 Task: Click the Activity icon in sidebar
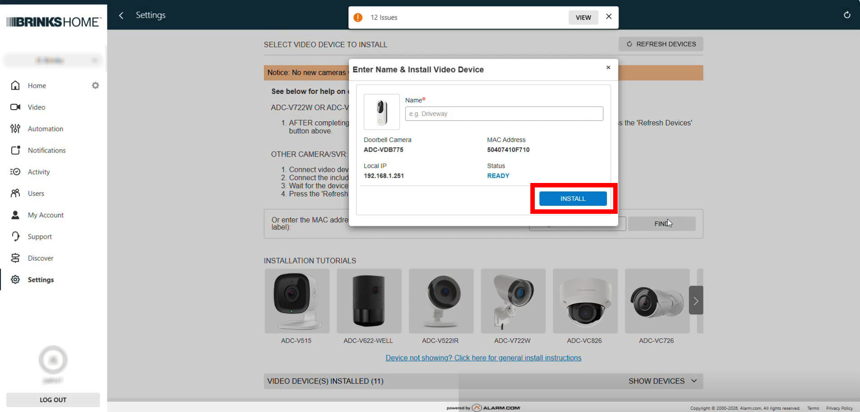15,172
